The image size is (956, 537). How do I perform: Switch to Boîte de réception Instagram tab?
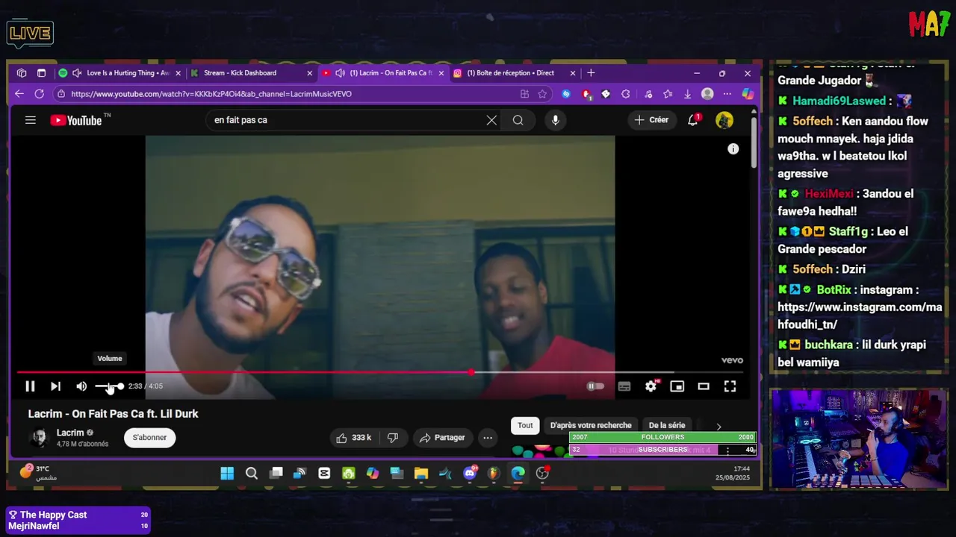(512, 73)
